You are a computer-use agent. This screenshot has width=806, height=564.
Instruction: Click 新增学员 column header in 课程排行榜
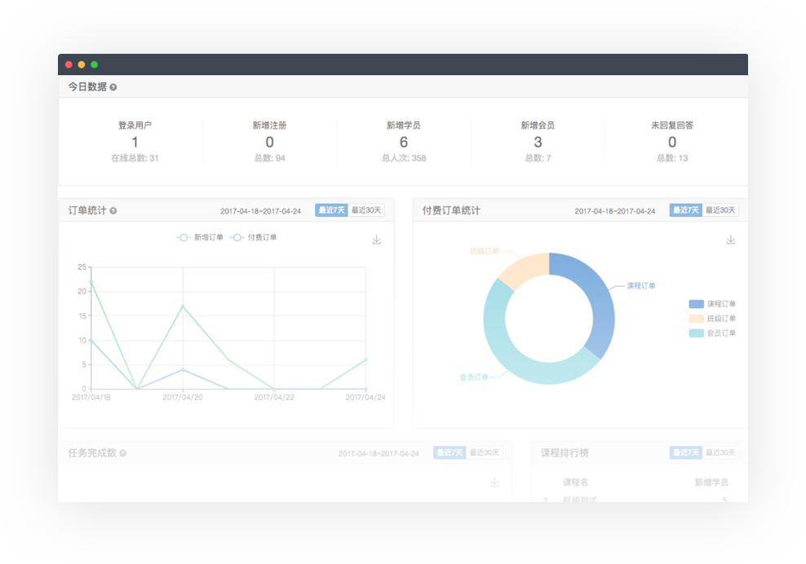(x=711, y=482)
